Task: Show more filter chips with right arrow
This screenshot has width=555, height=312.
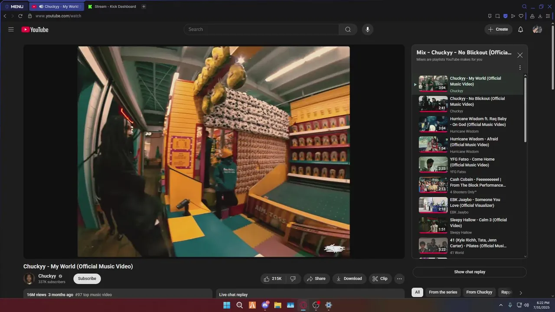Action: pos(521,292)
